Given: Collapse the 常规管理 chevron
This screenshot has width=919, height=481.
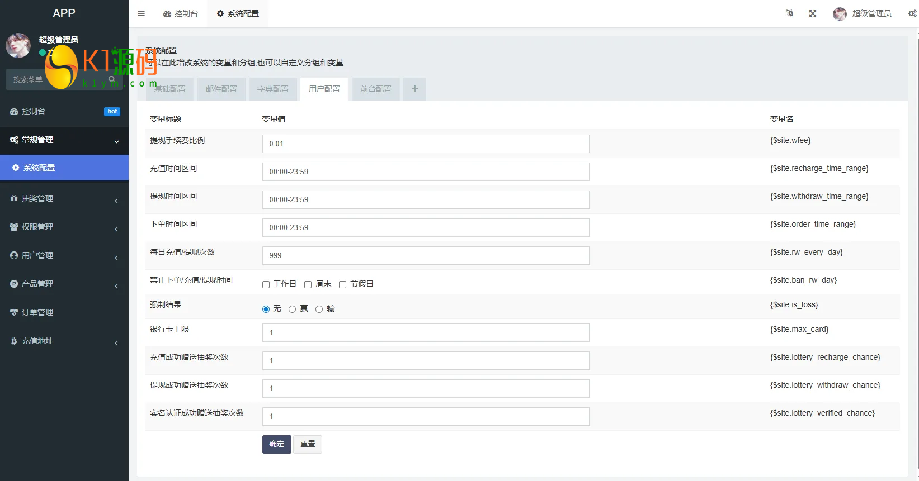Looking at the screenshot, I should [116, 141].
